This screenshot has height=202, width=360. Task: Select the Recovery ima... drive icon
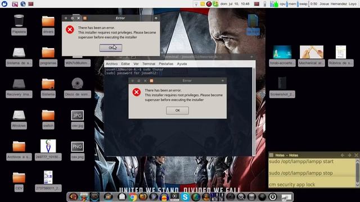(19, 84)
